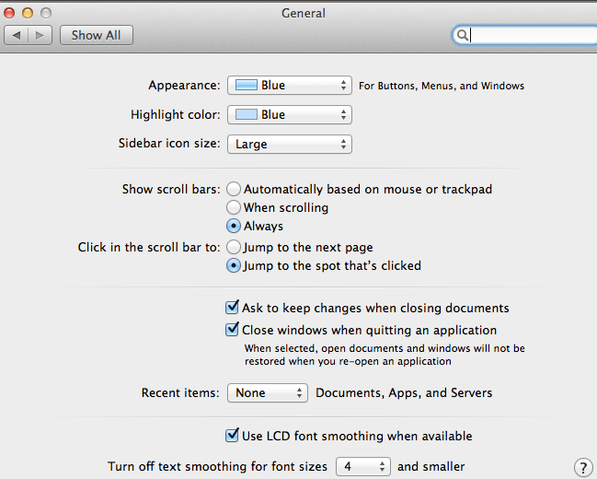Click 'For Buttons, Menus, and Windows' text
Screen dimensions: 597x479
click(442, 86)
